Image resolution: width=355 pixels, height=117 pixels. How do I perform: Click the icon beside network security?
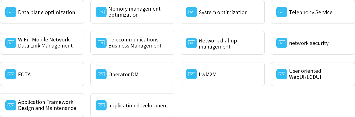pyautogui.click(x=282, y=43)
